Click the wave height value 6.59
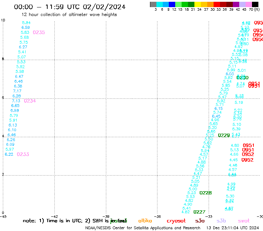The height and width of the screenshot is (231, 263). click(x=26, y=27)
